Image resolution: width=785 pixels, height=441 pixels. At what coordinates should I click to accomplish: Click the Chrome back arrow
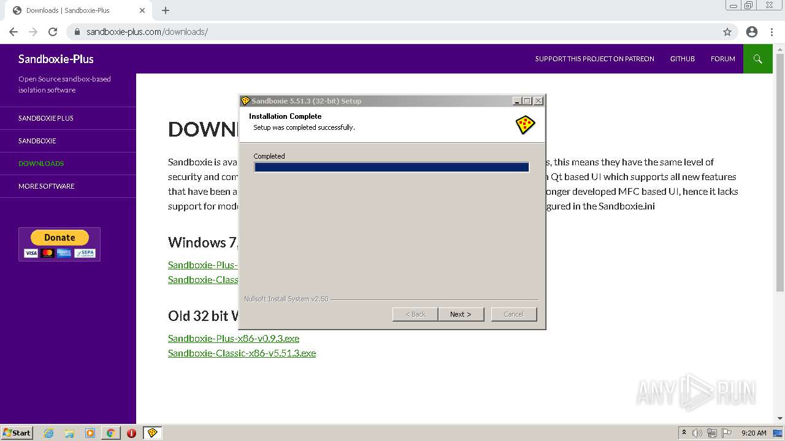point(13,32)
